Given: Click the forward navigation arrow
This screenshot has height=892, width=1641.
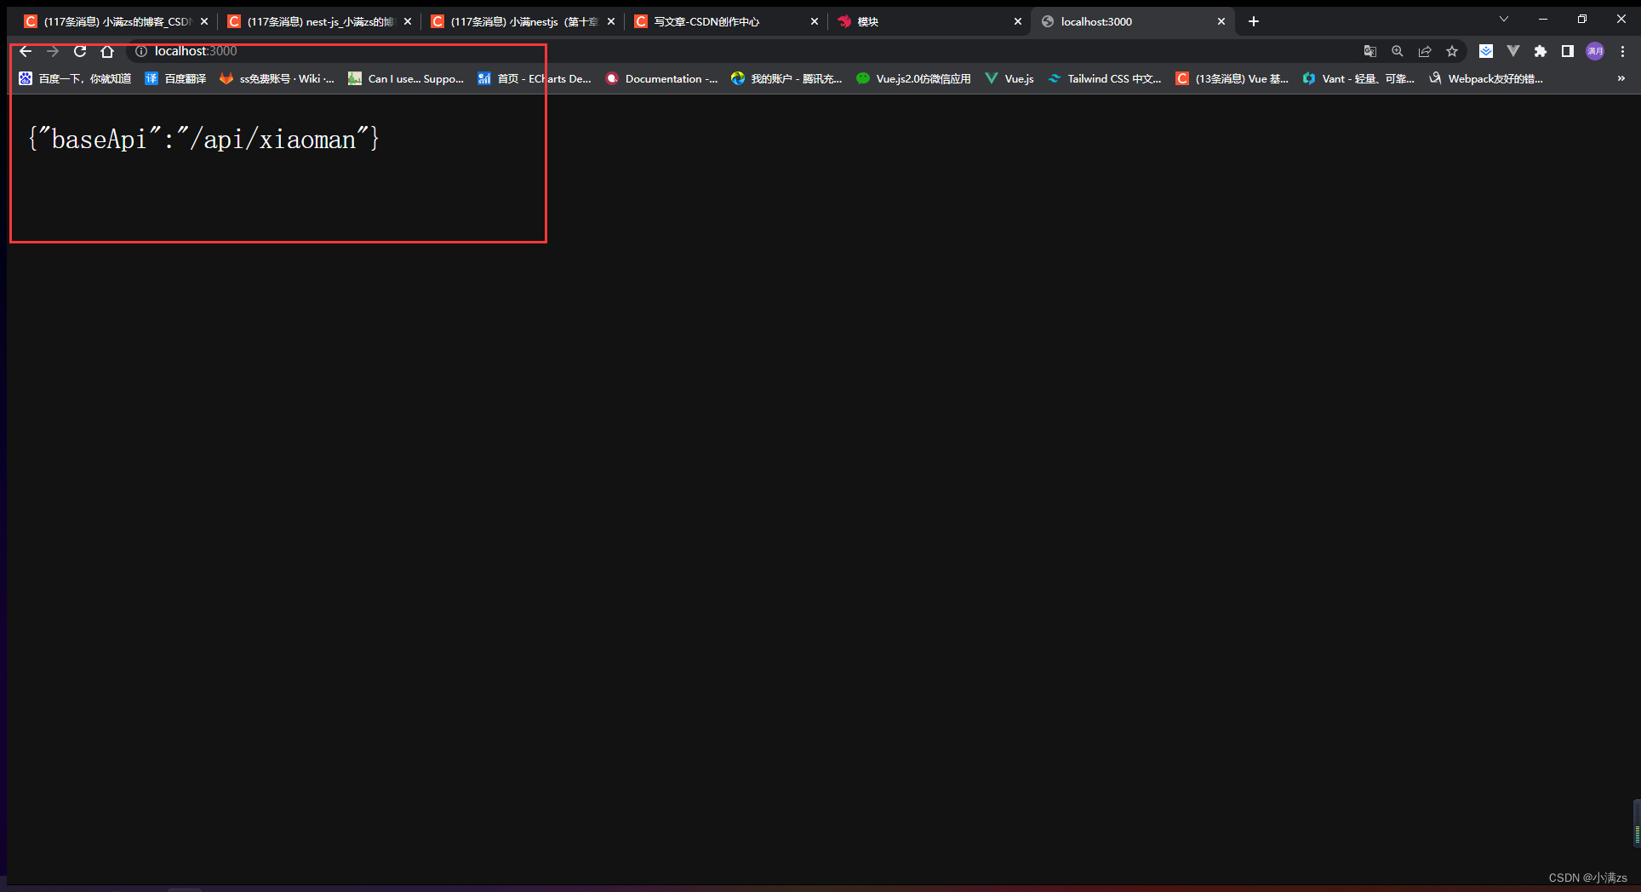Looking at the screenshot, I should click(x=53, y=51).
